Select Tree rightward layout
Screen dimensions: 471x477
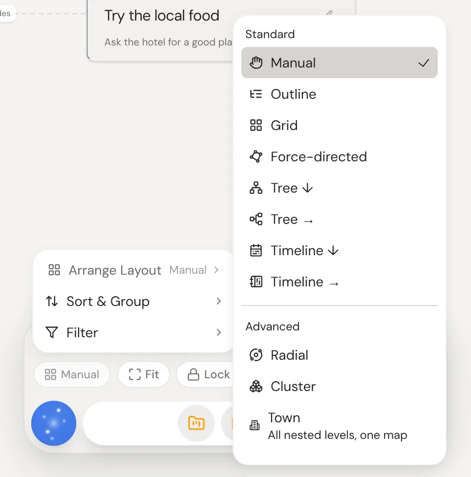point(340,219)
